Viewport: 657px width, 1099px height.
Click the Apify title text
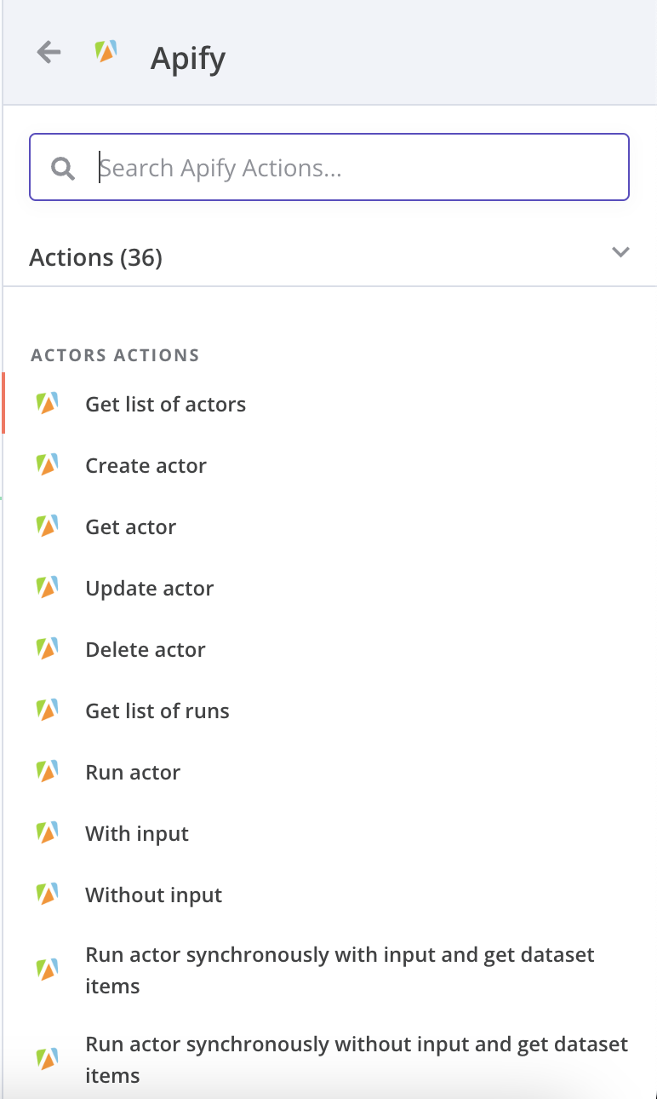[x=188, y=60]
